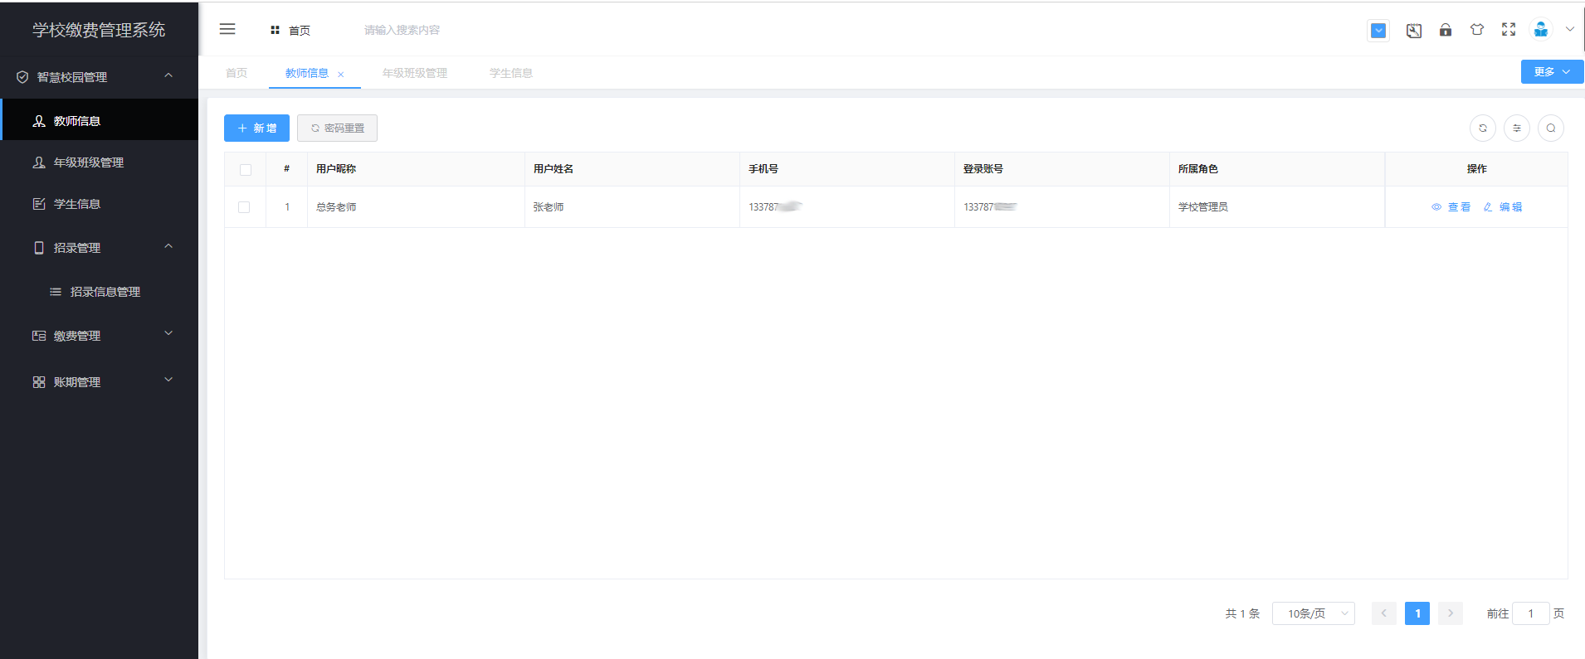Click the hamburger menu collapse icon
Screen dimensions: 1585x659
point(227,30)
